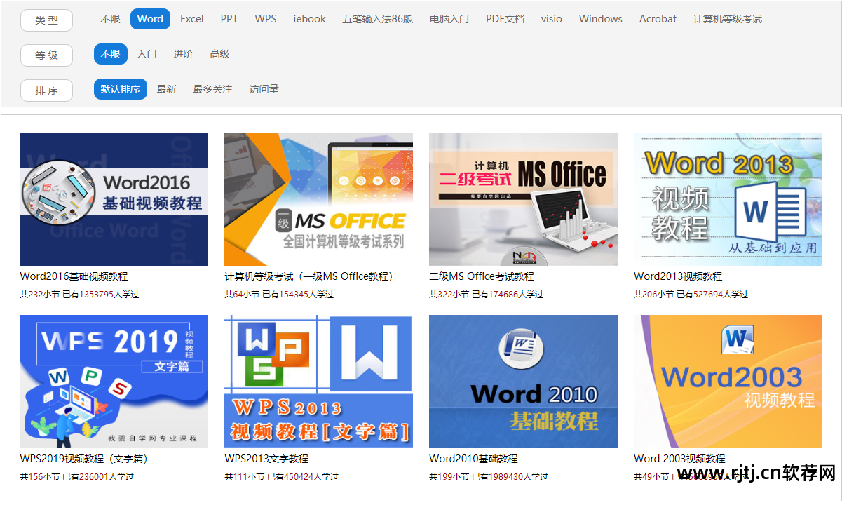Click the 共64小节 已有154345人学过 text
Image resolution: width=842 pixels, height=505 pixels.
coord(279,295)
